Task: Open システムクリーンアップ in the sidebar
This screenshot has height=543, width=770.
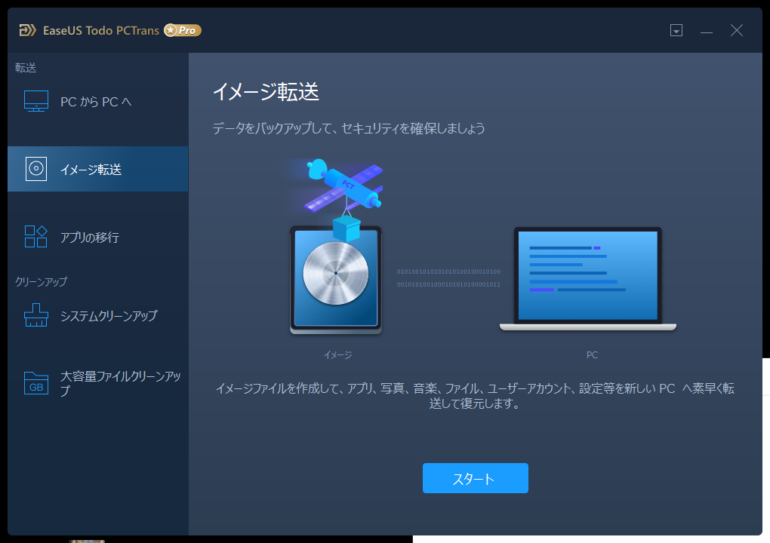Action: click(97, 315)
